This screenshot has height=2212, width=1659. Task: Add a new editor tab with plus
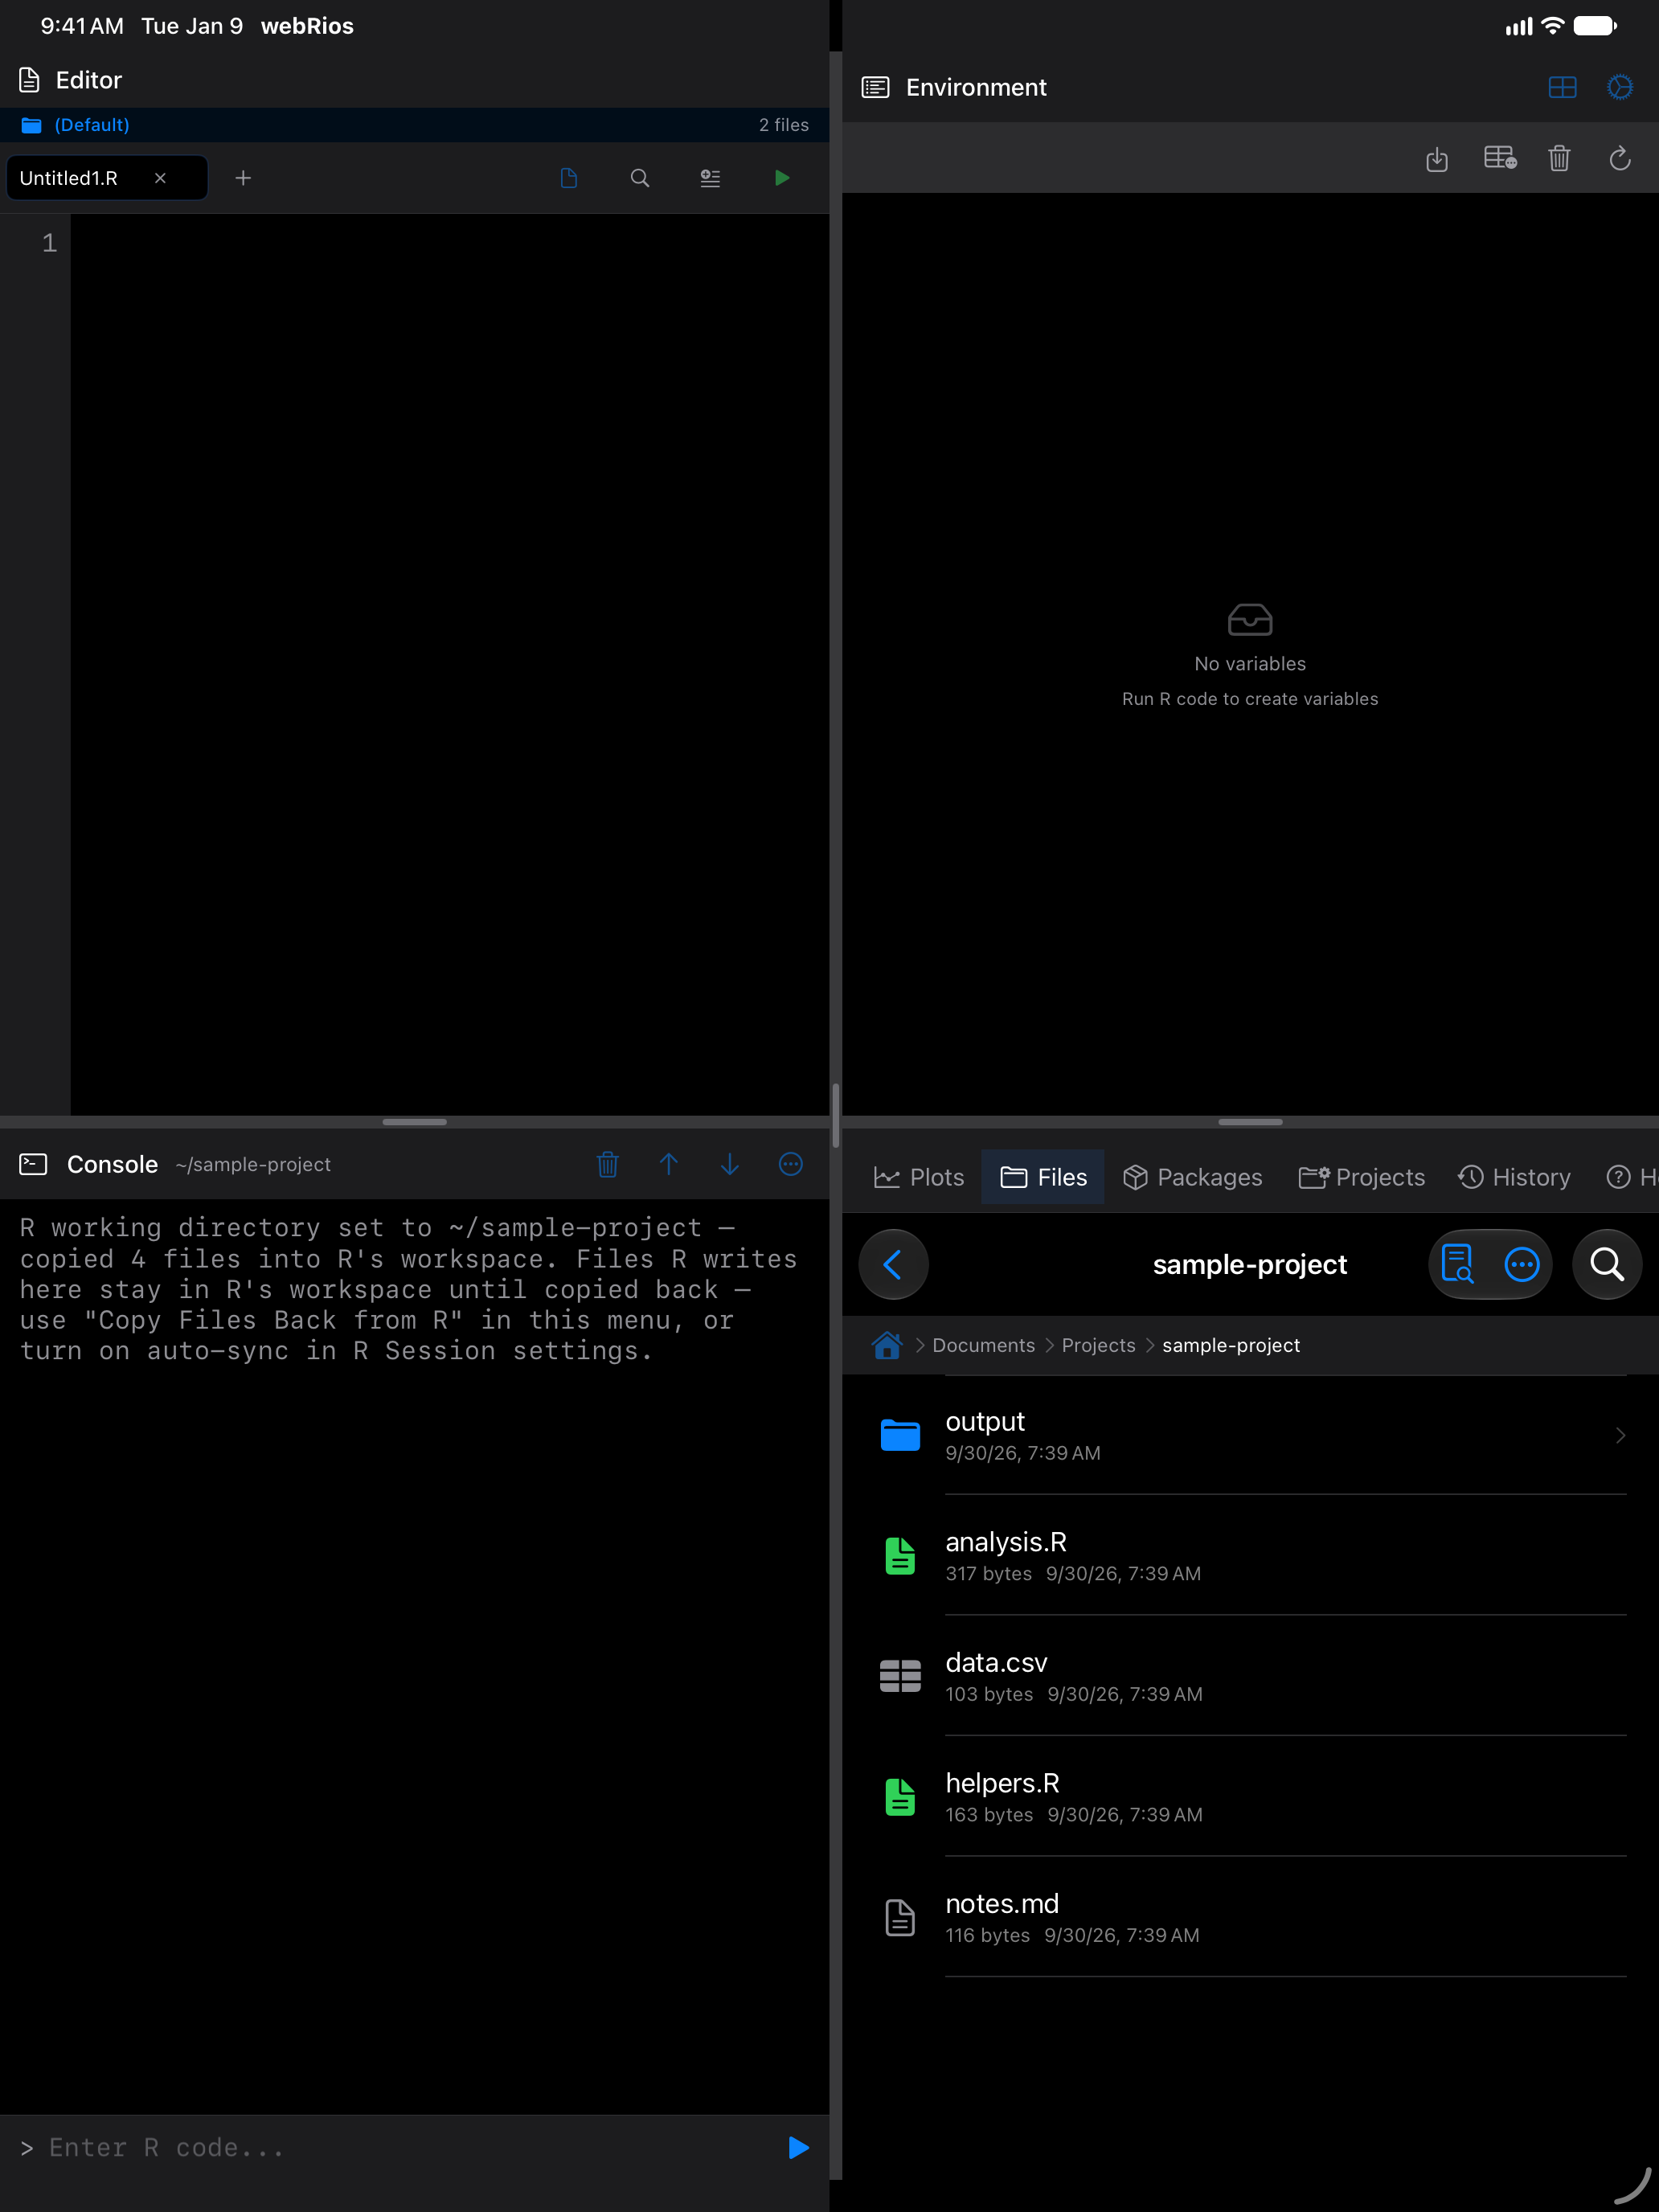pos(243,178)
